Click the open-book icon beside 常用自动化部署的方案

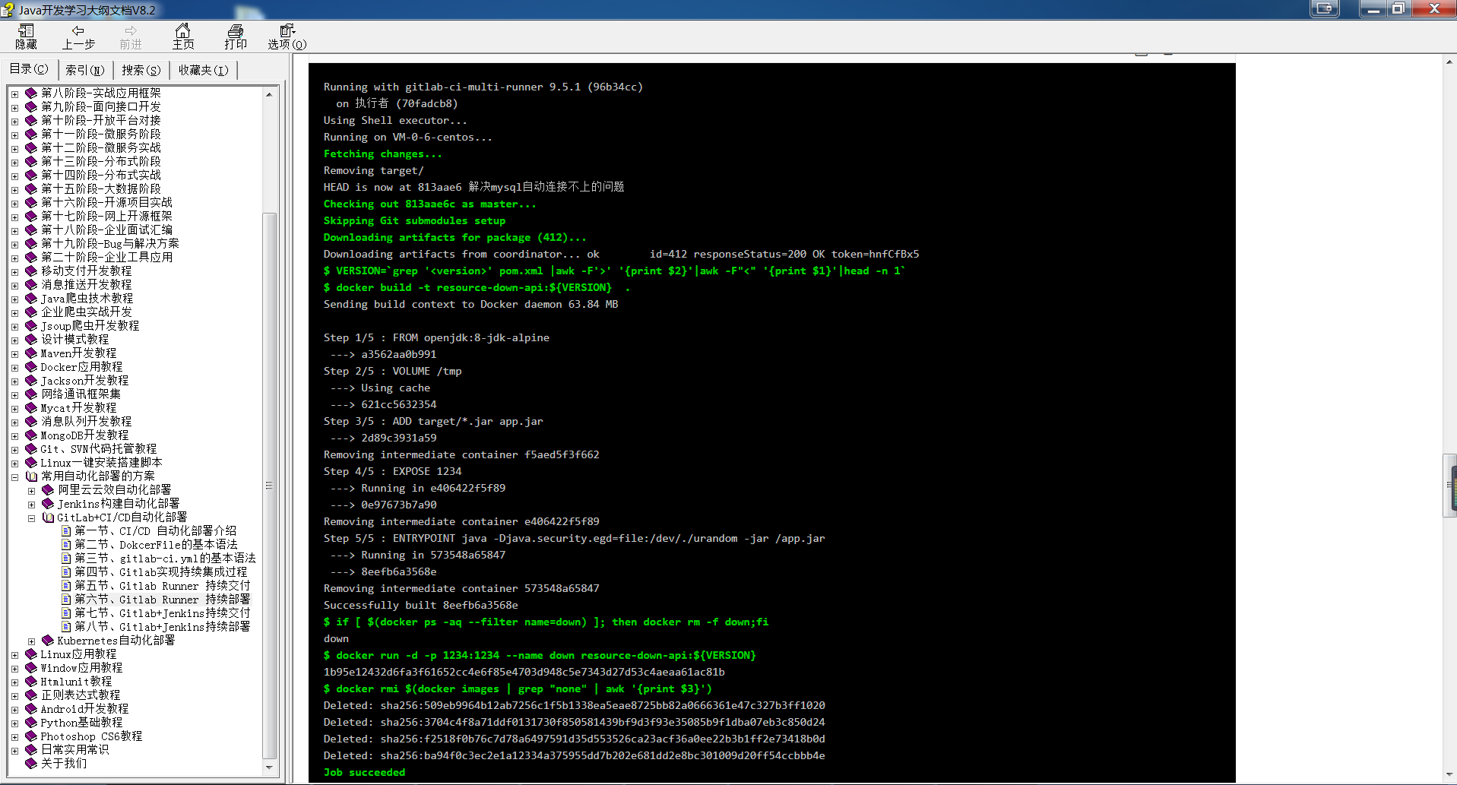[31, 476]
